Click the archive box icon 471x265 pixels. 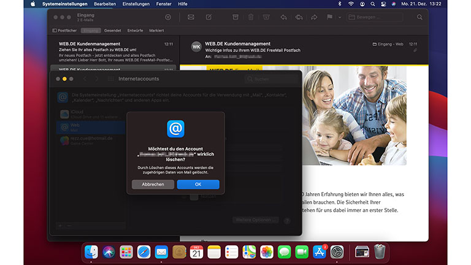point(235,17)
